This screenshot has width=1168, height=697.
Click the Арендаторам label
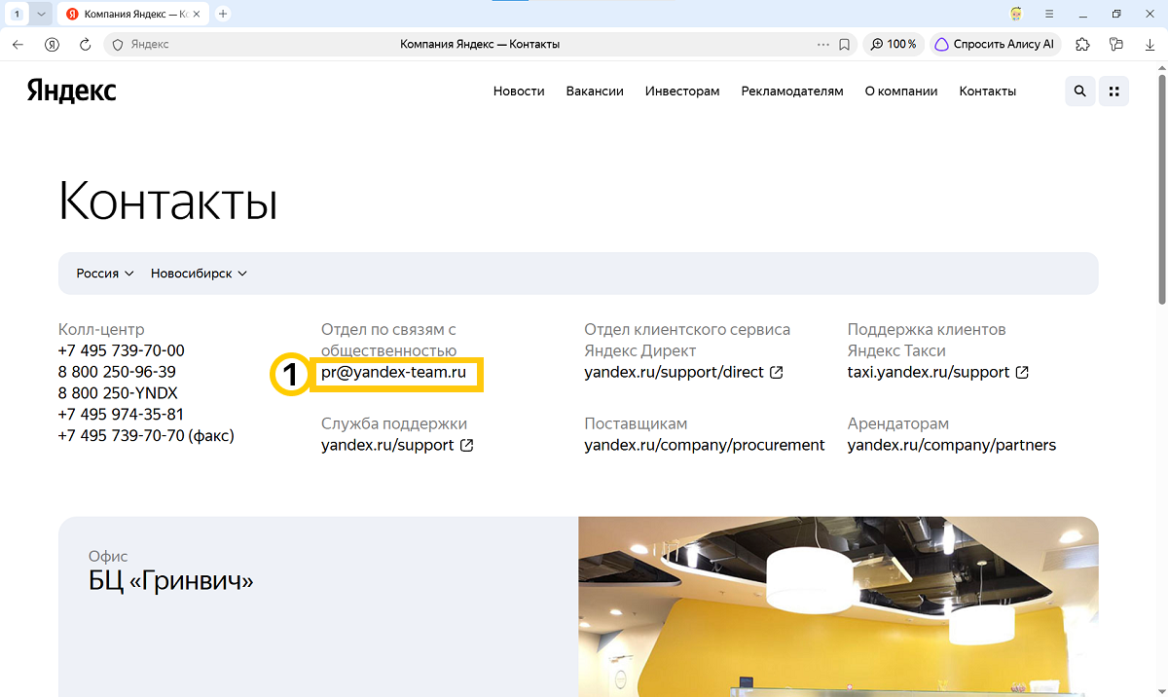898,423
